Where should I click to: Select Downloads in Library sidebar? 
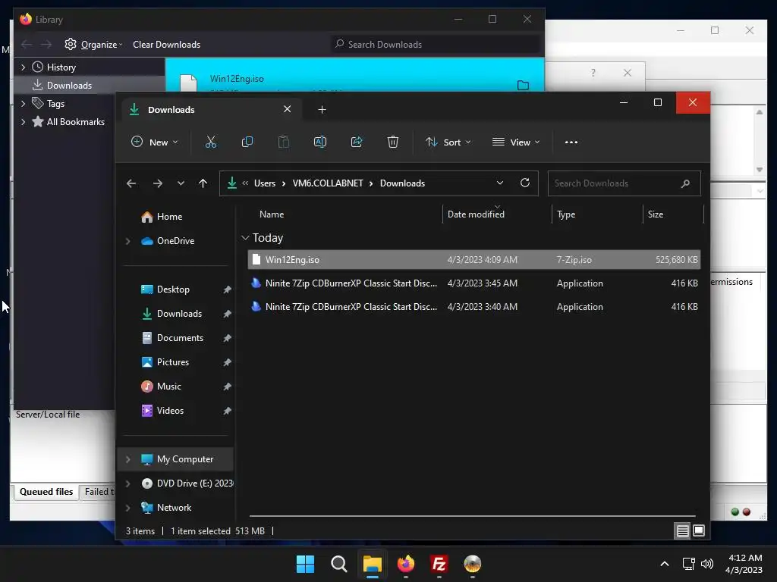coord(90,85)
